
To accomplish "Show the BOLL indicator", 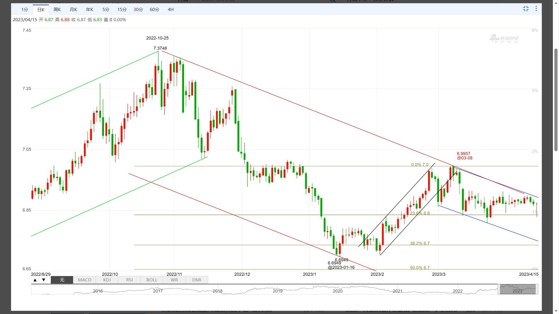I will 152,280.
